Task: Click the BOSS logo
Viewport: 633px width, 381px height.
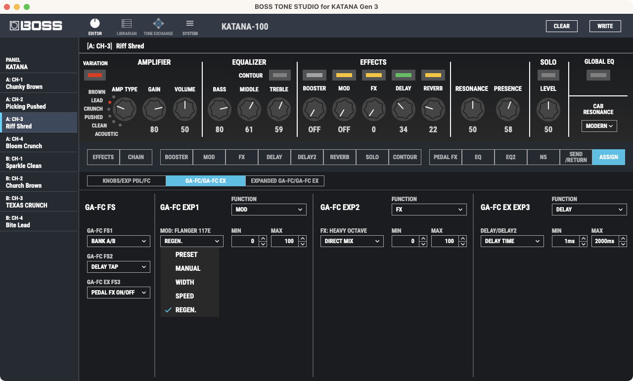Action: click(x=36, y=26)
